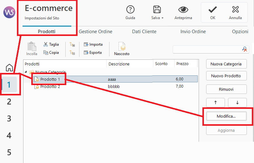
Task: Switch to the Gestione Ordine tab
Action: (x=95, y=31)
